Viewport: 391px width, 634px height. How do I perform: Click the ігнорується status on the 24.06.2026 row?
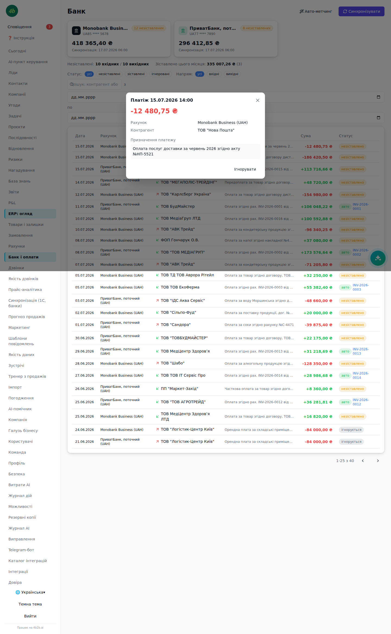tap(351, 430)
